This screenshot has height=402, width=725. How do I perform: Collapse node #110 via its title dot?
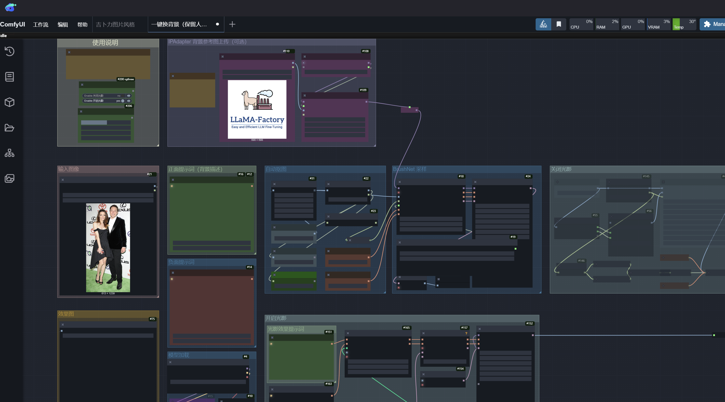pos(222,57)
